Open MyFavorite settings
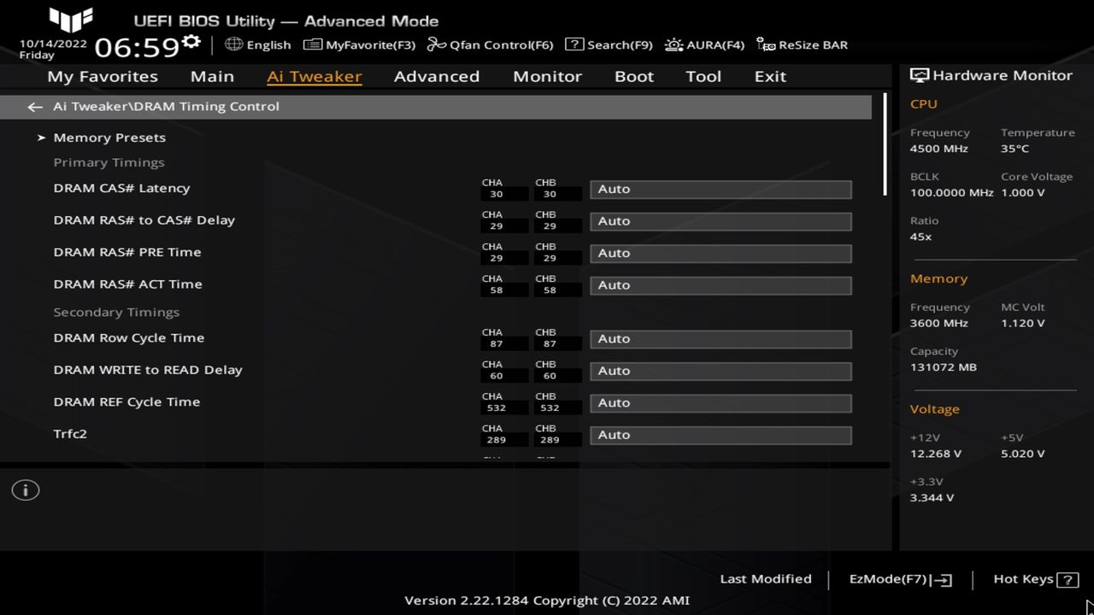Screen dimensions: 1094x615 [x=360, y=44]
